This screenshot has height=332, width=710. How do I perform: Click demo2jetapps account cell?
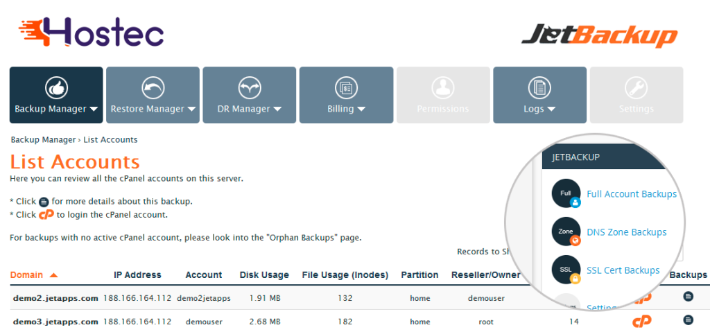pyautogui.click(x=204, y=299)
